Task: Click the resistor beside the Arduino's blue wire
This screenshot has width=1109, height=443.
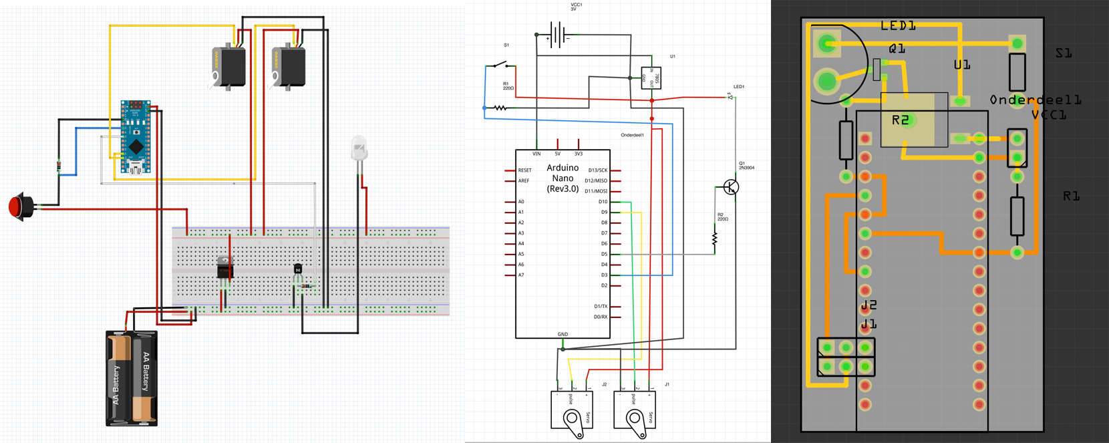Action: click(x=59, y=166)
